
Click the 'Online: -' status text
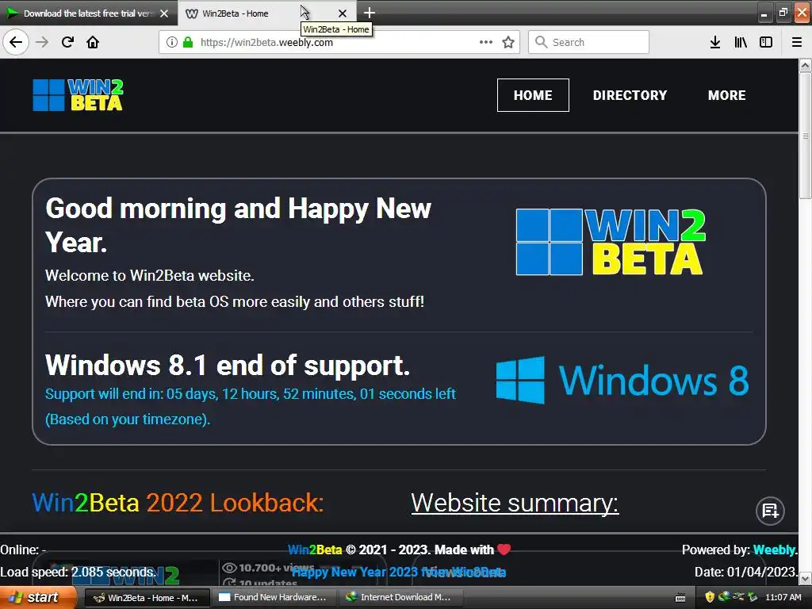coord(23,550)
